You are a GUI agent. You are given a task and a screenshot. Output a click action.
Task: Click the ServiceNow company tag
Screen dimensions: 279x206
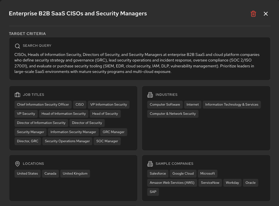[210, 183]
